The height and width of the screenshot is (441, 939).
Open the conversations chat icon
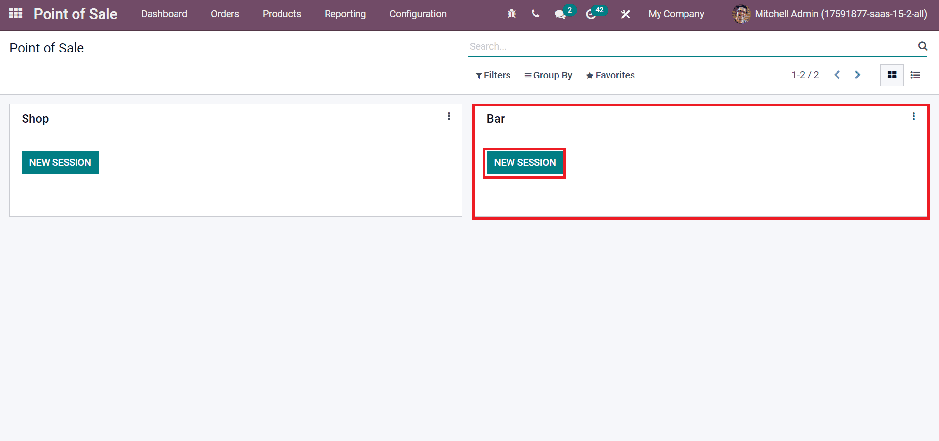coord(560,14)
